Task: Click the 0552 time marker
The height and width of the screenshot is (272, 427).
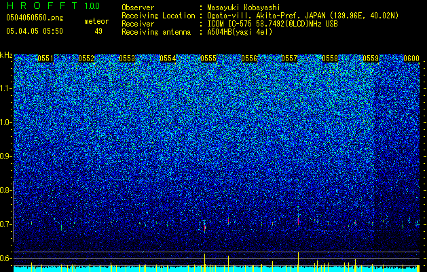Action: (x=86, y=58)
